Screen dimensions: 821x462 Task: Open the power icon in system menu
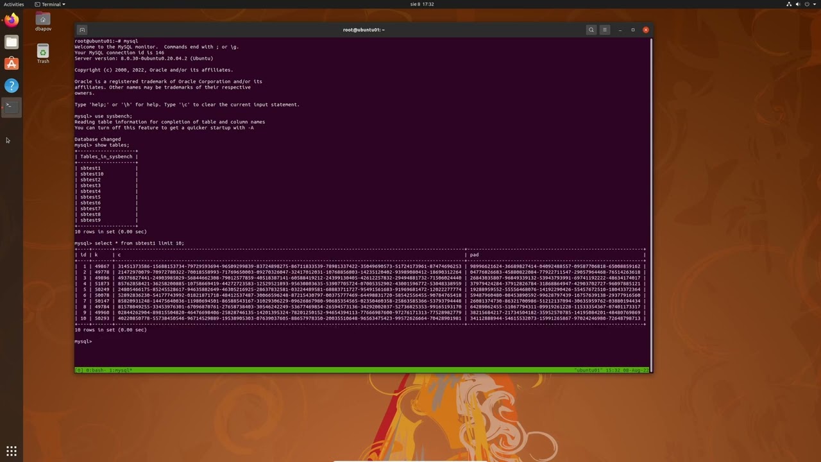point(807,4)
